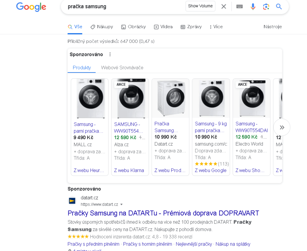Click the Google logo
307x251 pixels.
(x=31, y=7)
